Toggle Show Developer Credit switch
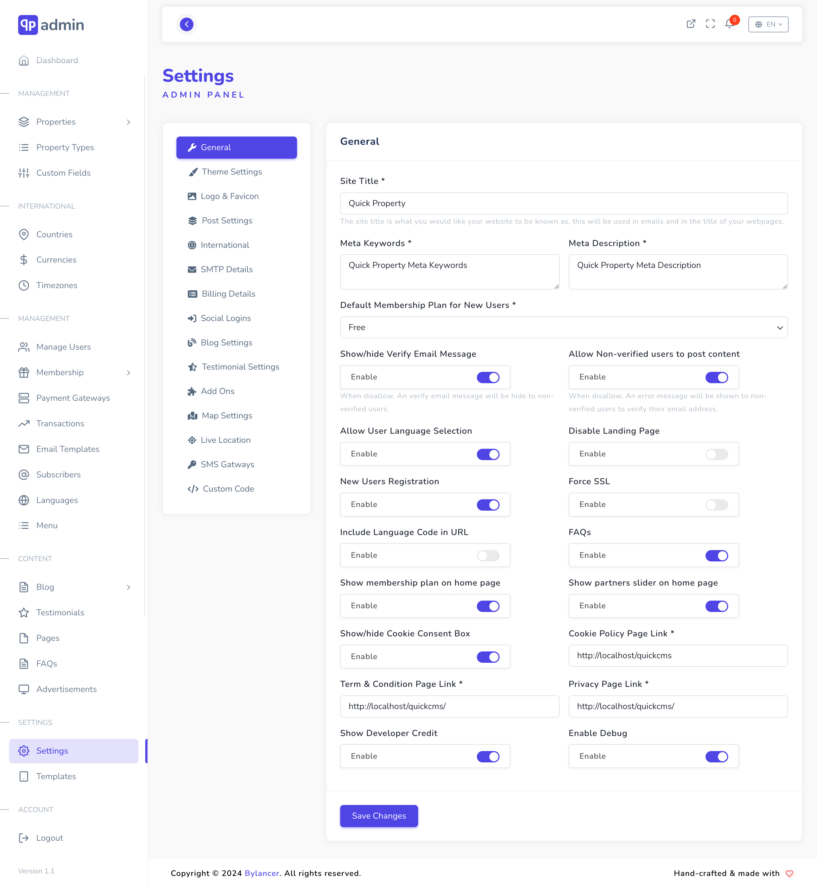Image resolution: width=817 pixels, height=889 pixels. click(x=488, y=757)
